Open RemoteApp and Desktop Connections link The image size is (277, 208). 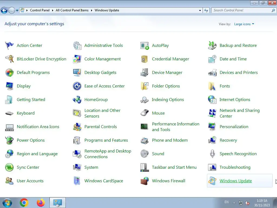[108, 154]
